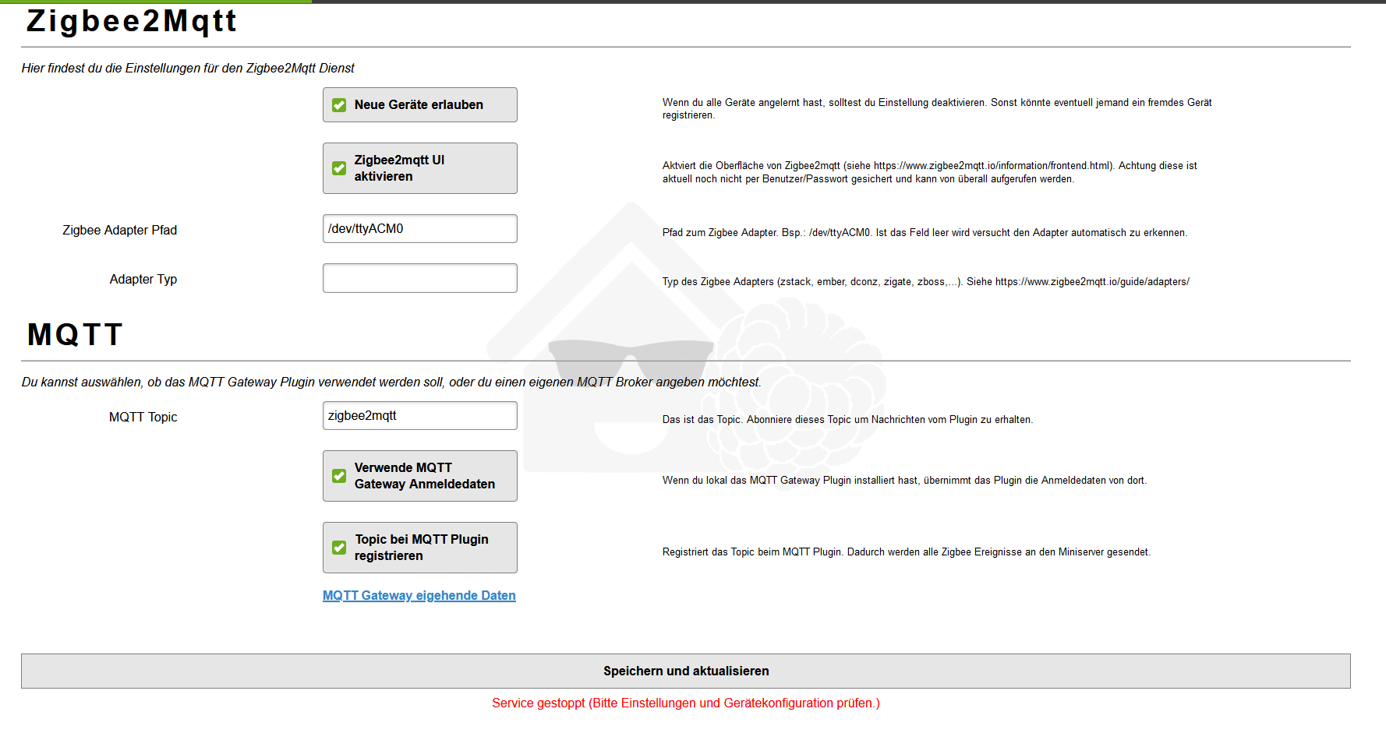Click 'Hier findest du die Einstellungen' intro
The image size is (1386, 740).
coord(188,69)
